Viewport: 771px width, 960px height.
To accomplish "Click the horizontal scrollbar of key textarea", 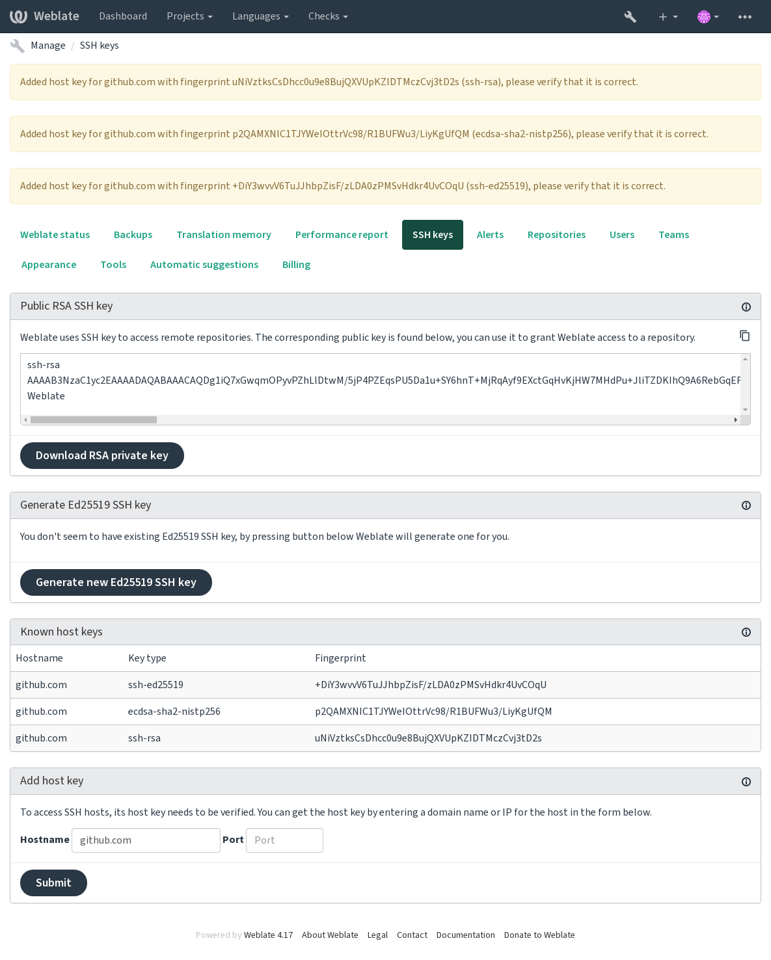I will 94,420.
